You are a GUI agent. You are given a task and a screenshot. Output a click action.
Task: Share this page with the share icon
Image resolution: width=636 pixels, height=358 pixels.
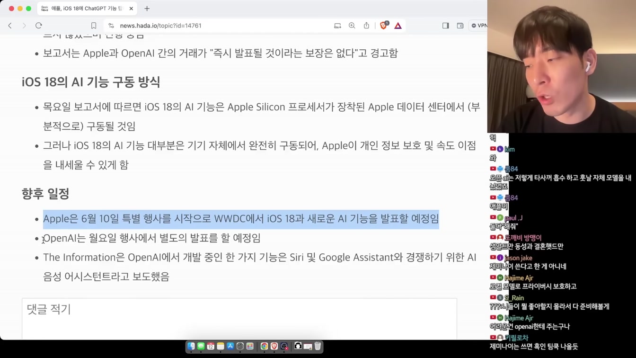pyautogui.click(x=366, y=26)
